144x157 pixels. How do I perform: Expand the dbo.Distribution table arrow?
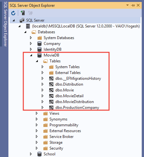tap(42, 84)
